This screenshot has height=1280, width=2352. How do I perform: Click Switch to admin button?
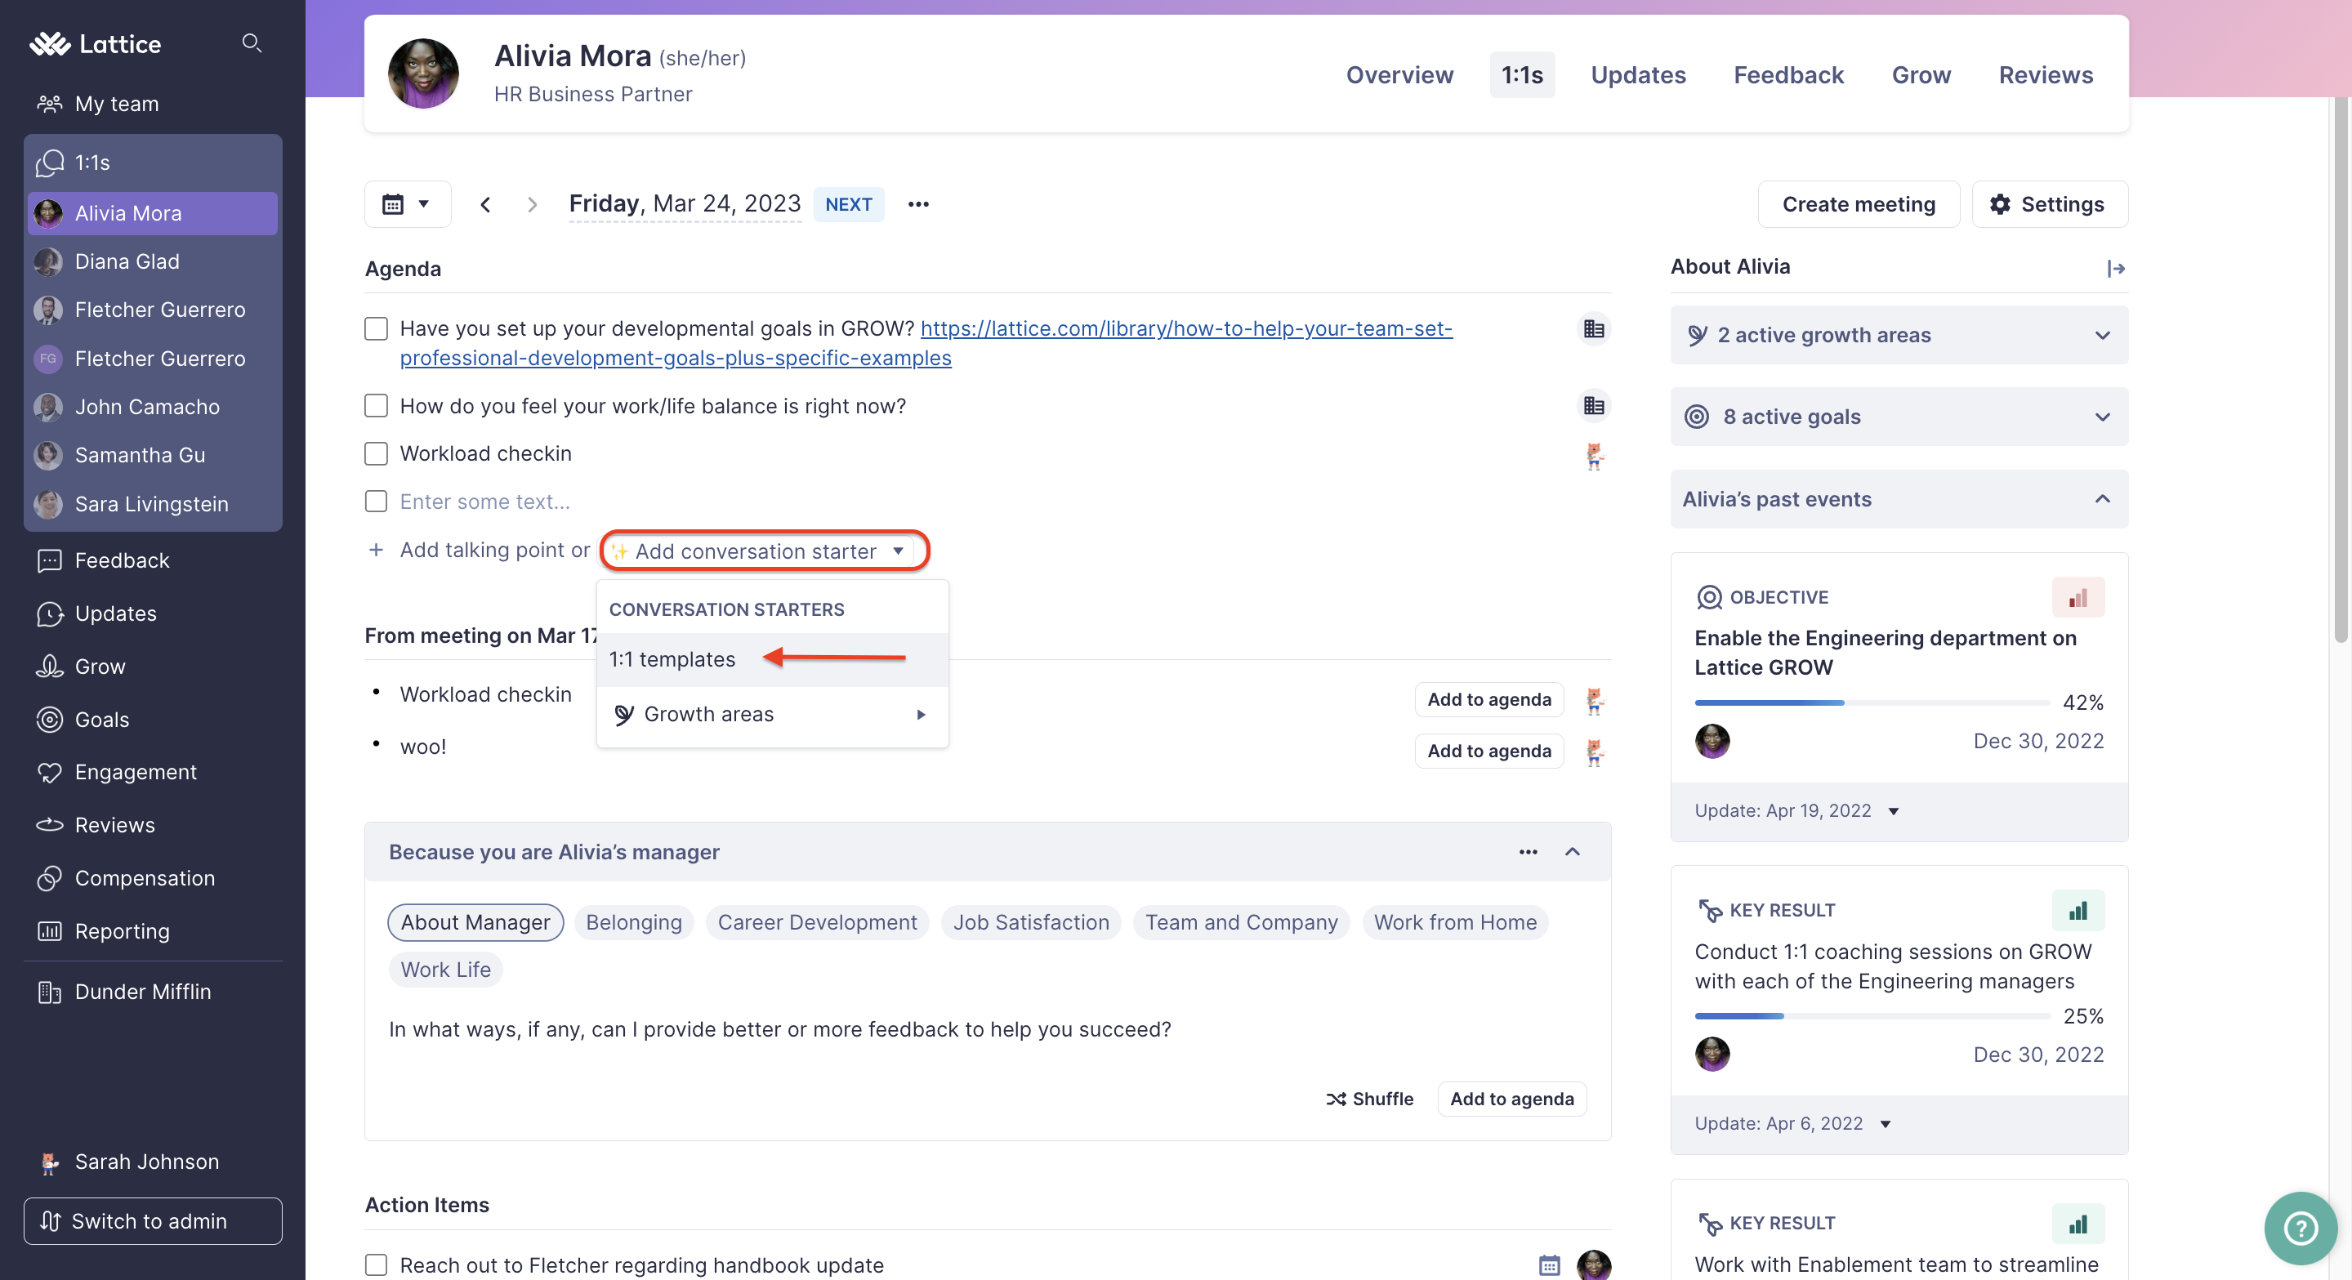pyautogui.click(x=153, y=1221)
